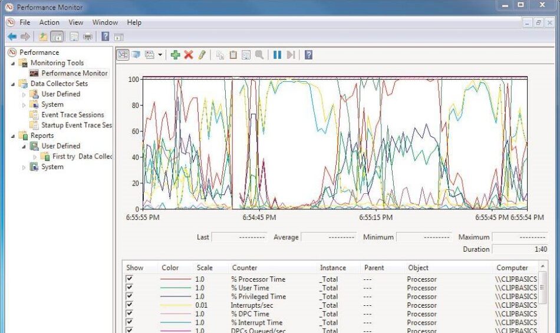The width and height of the screenshot is (560, 333).
Task: Toggle the Show/Hide Console Tree icon
Action: click(57, 37)
